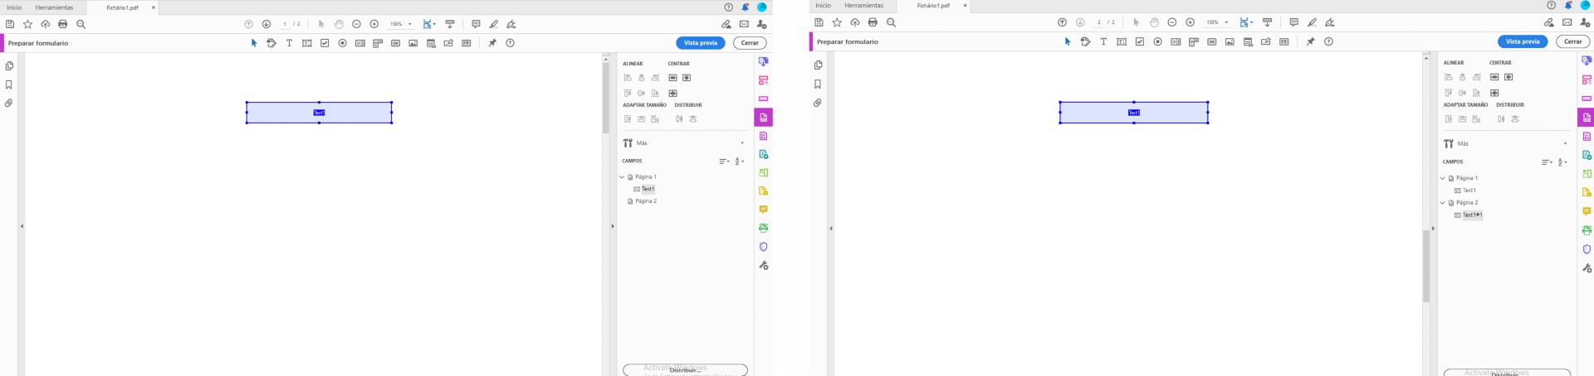The width and height of the screenshot is (1594, 376).
Task: Select the hand pan tool in left window
Action: coord(339,24)
